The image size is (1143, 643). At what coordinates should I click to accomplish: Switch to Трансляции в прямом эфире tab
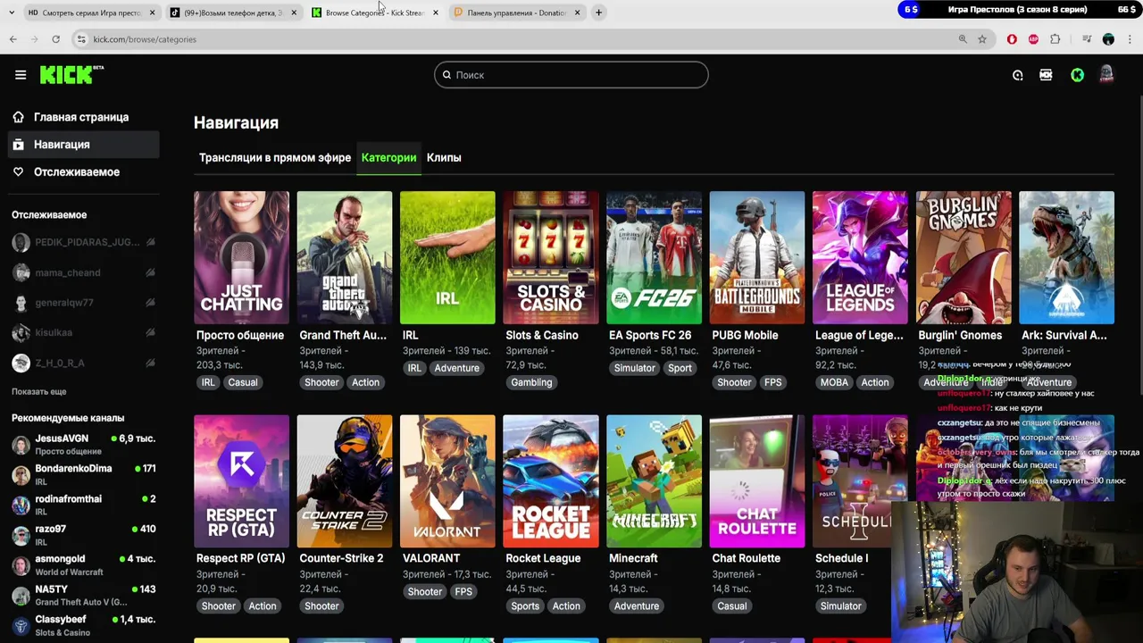275,157
